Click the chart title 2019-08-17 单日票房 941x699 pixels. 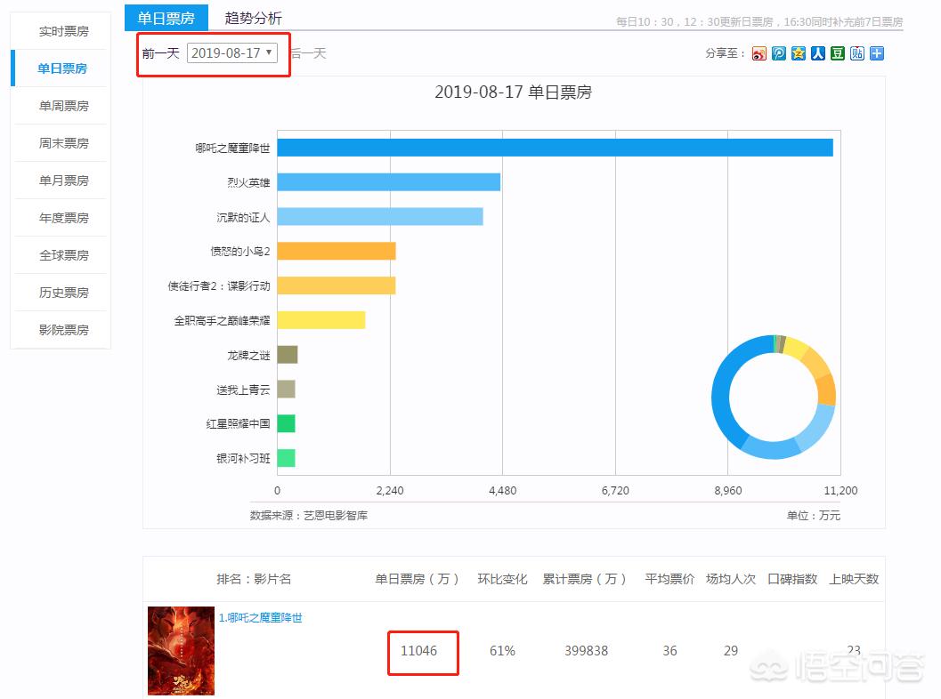coord(513,92)
